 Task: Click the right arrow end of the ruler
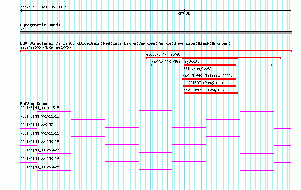click(x=290, y=11)
